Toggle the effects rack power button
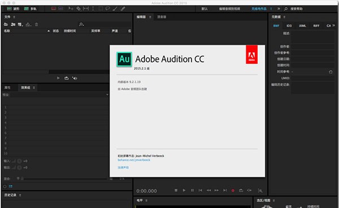The image size is (339, 208). 5,187
